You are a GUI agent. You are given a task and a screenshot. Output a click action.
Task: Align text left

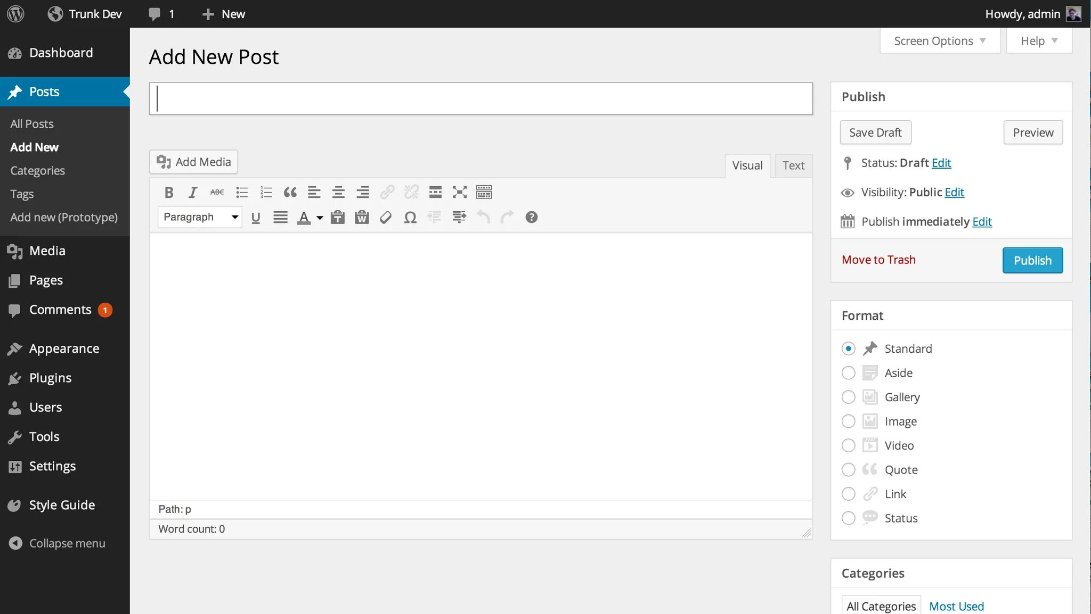[314, 192]
